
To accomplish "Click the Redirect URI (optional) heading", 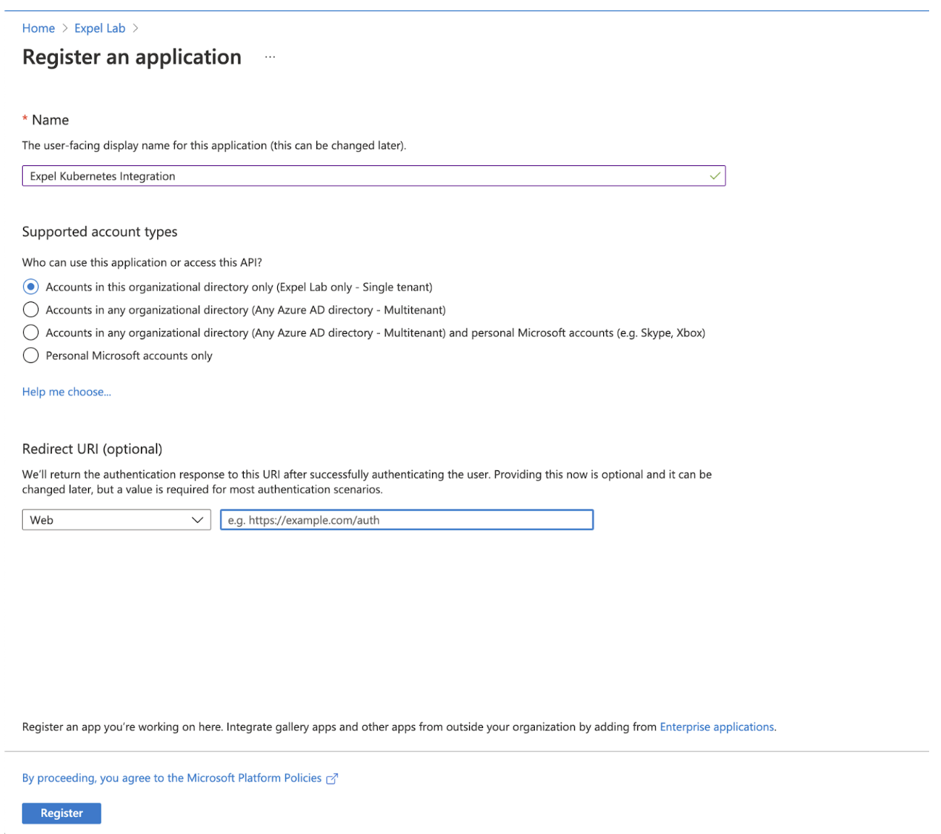I will [x=93, y=449].
